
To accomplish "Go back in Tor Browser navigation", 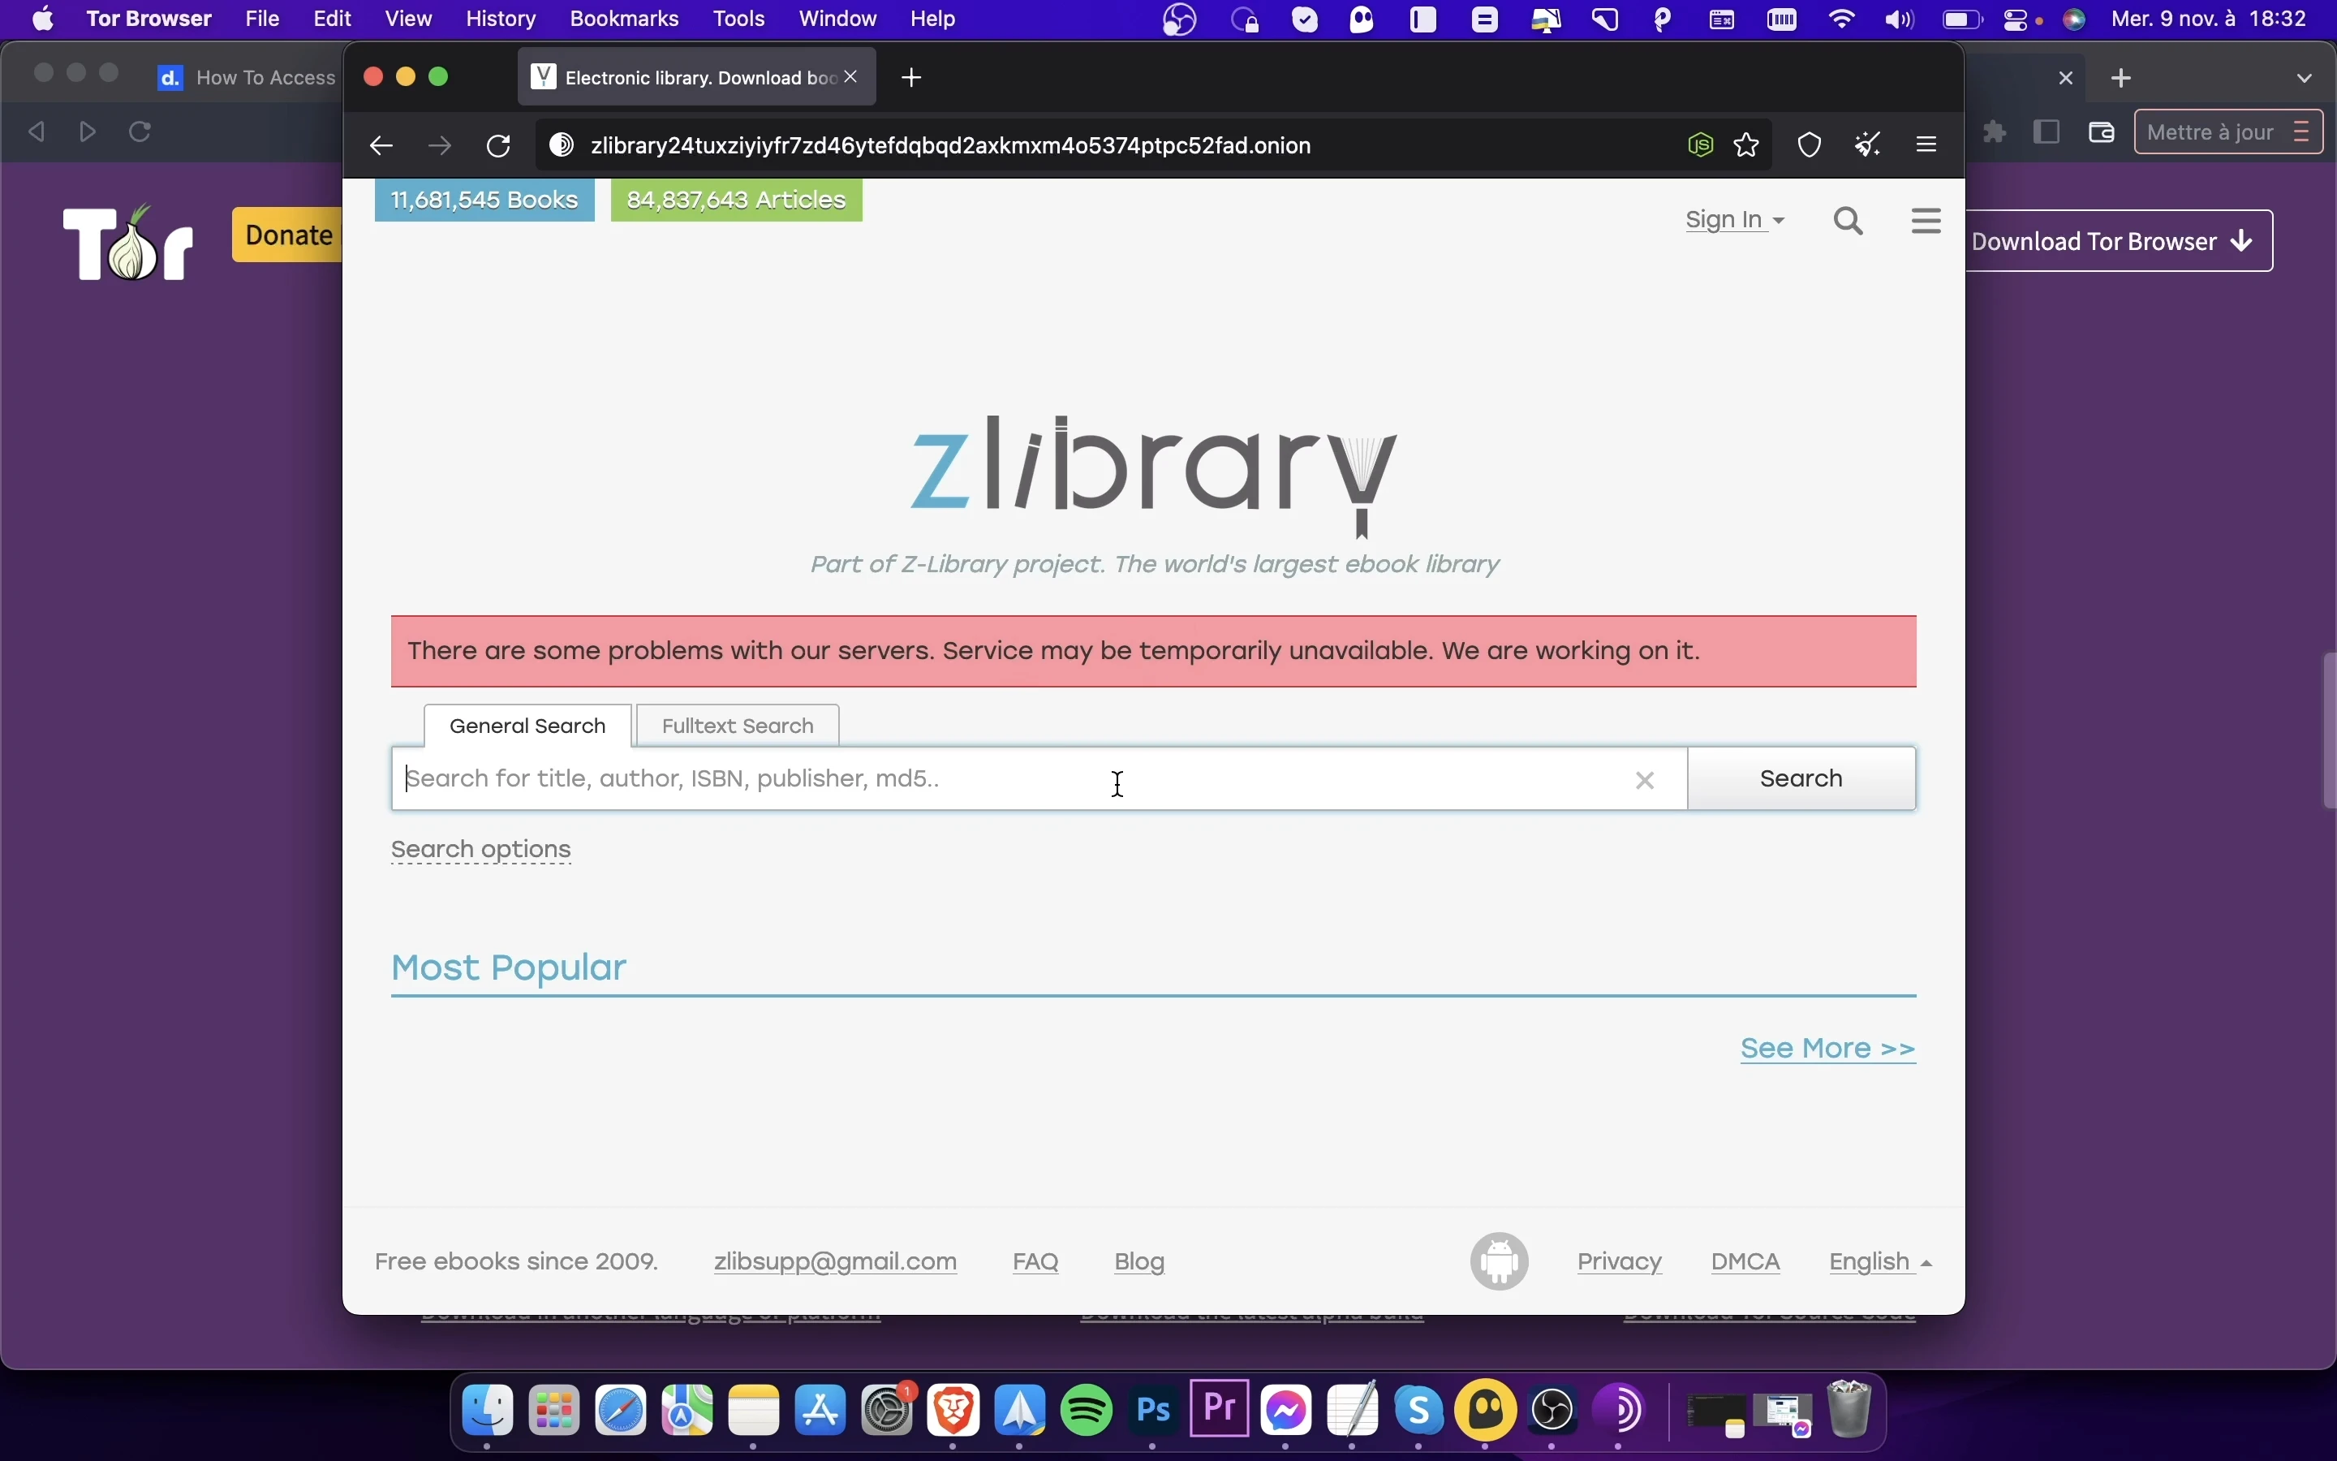I will pos(381,146).
